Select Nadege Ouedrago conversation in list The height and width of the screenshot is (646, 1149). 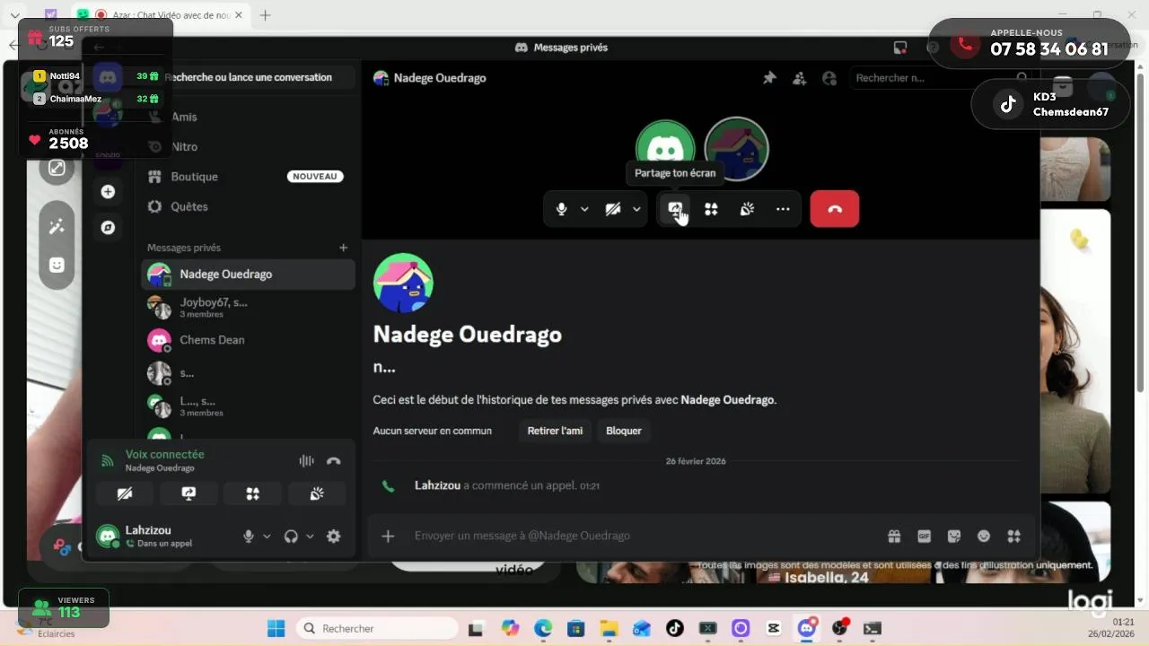coord(249,275)
